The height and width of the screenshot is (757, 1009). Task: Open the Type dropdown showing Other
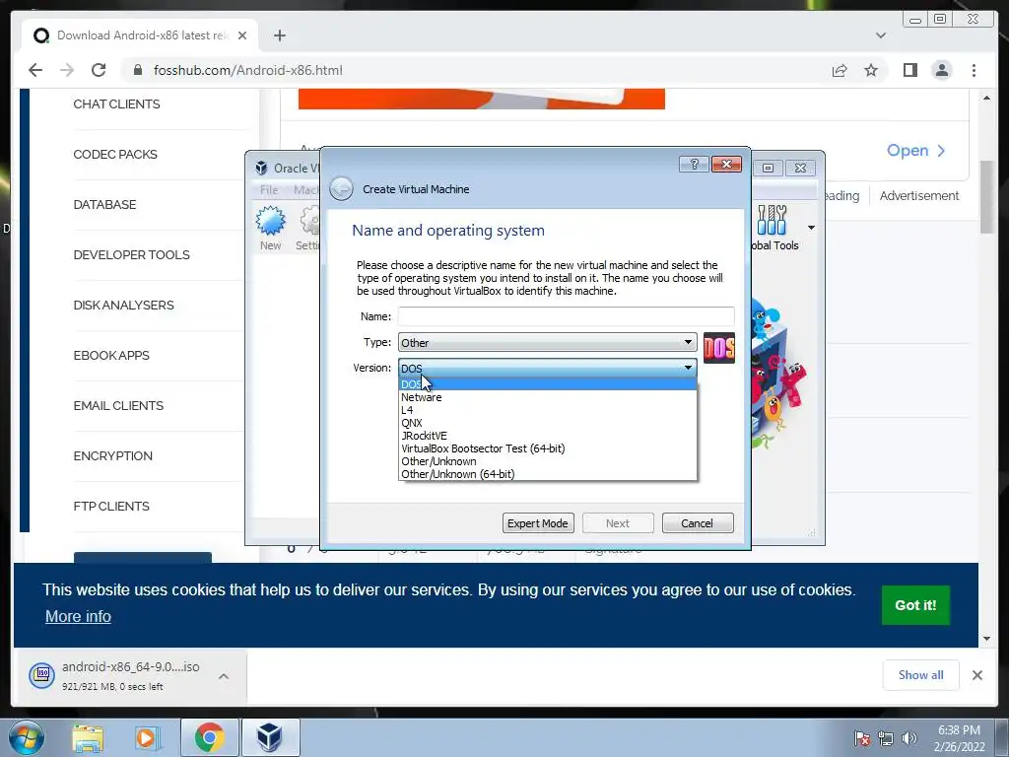coord(547,342)
